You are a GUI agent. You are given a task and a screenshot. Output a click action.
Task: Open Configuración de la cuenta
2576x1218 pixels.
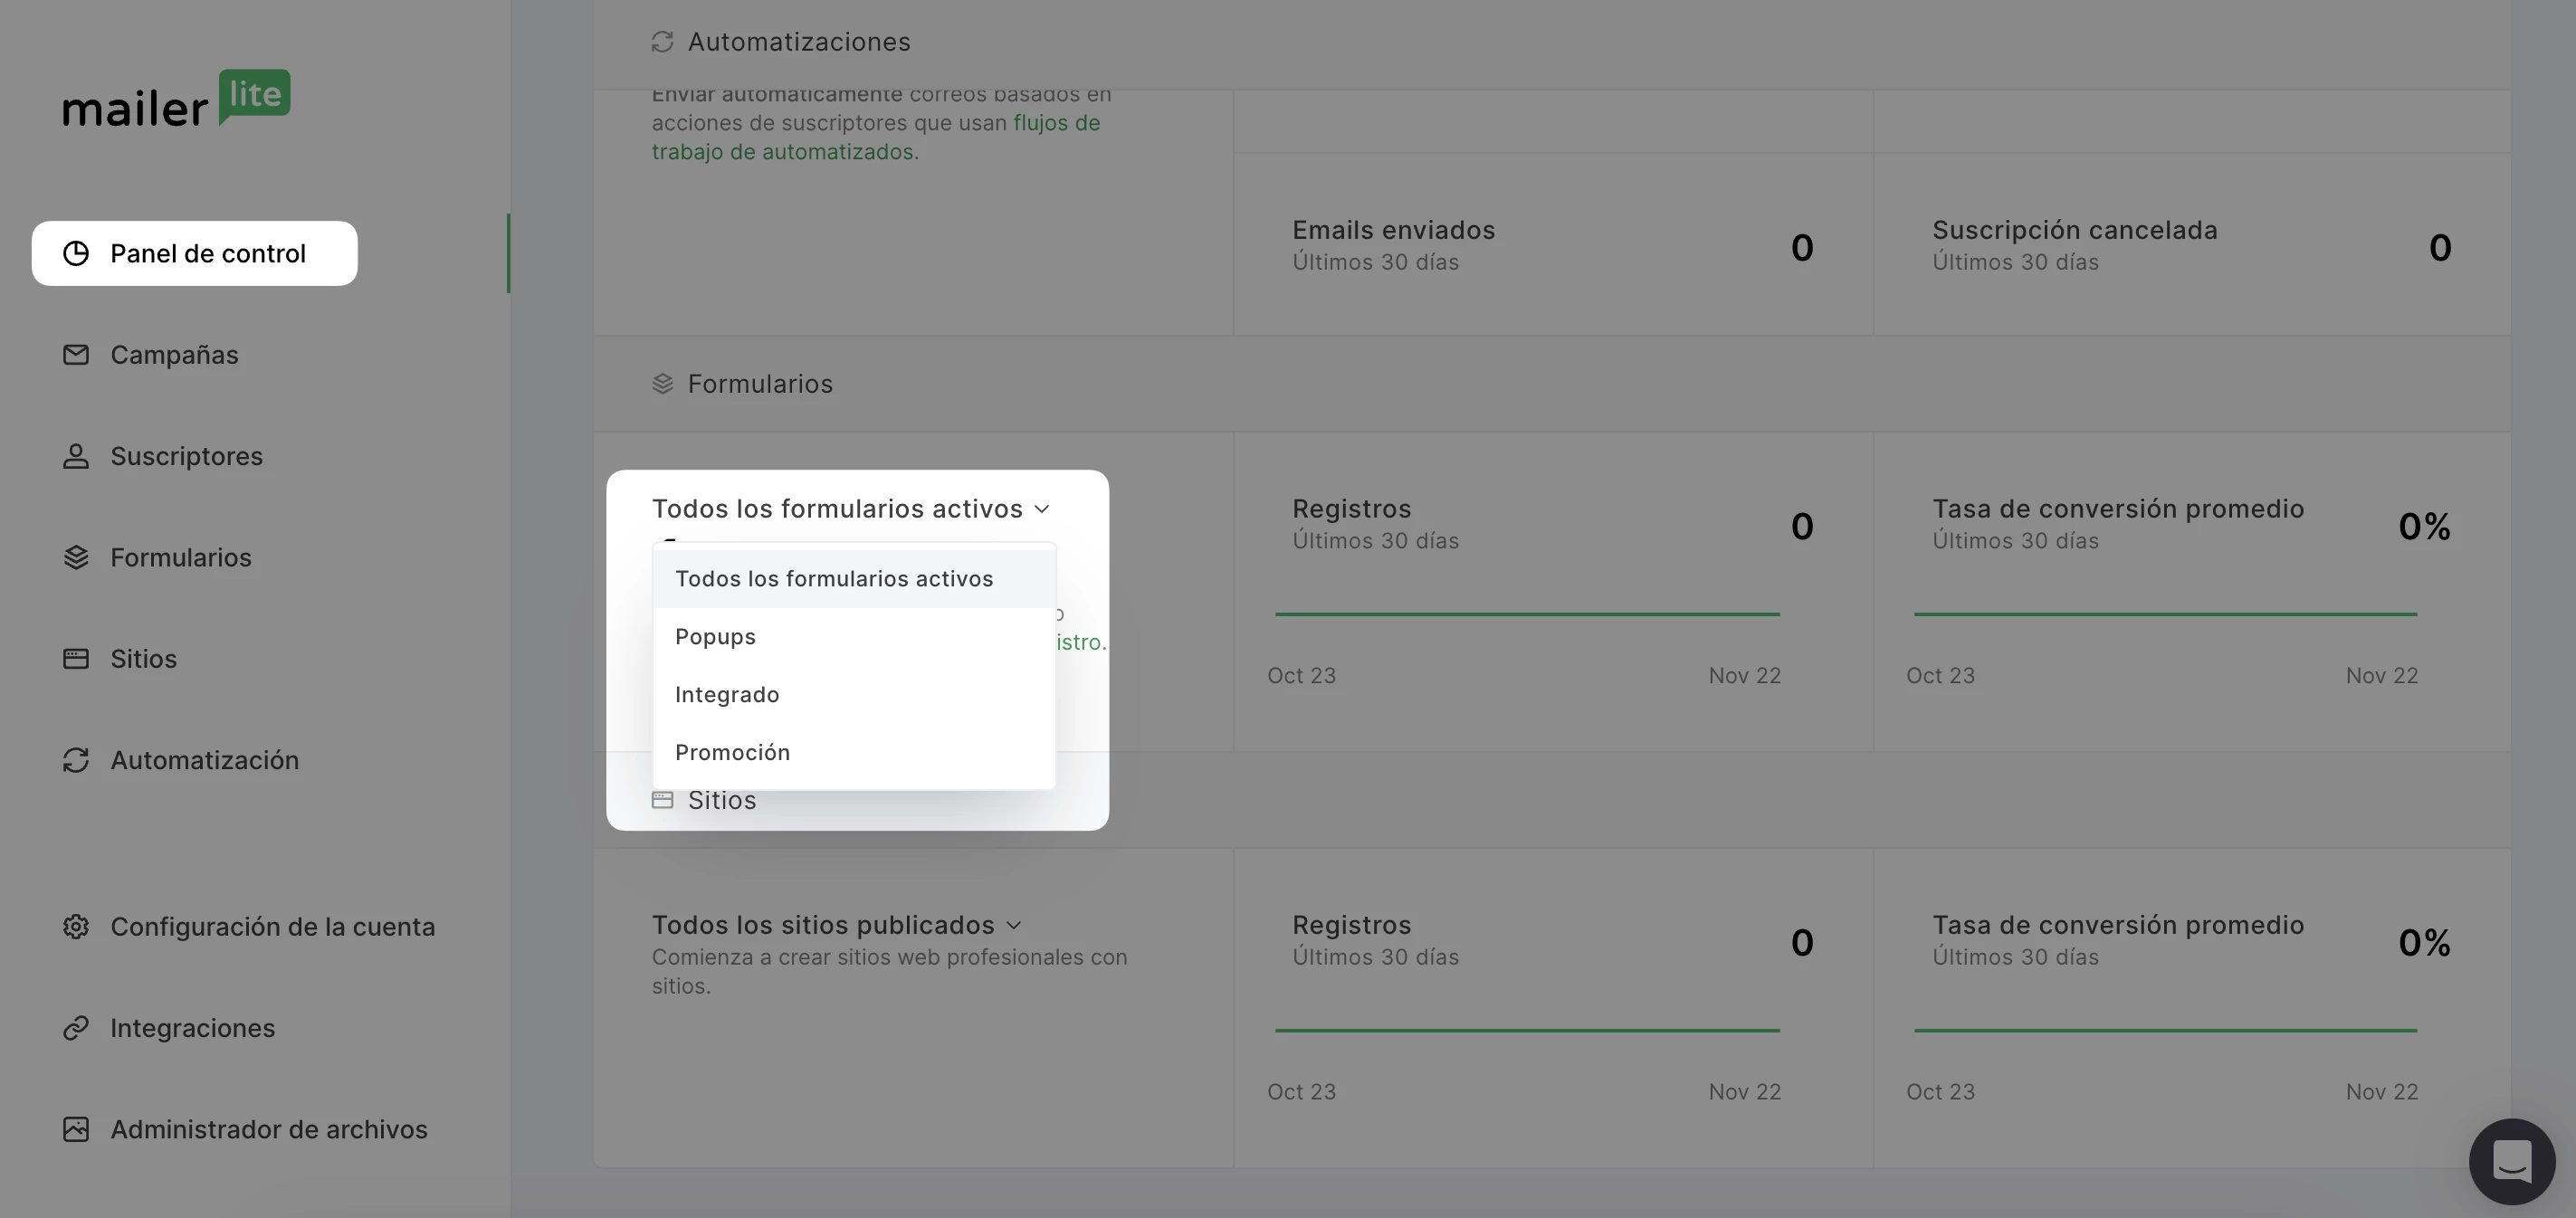pyautogui.click(x=272, y=926)
